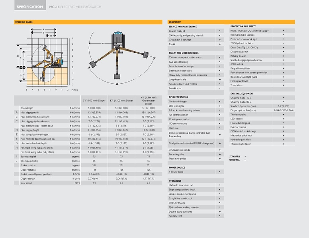Click the OPERATOR STATION heading

pyautogui.click(x=178, y=97)
